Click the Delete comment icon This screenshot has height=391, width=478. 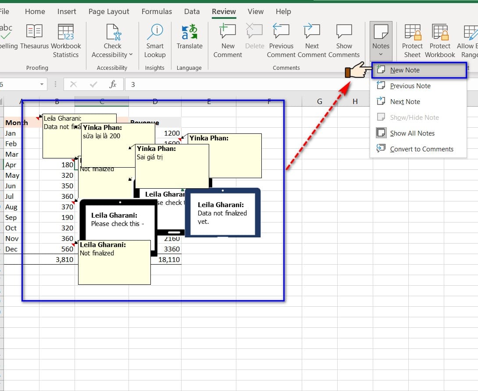(x=254, y=37)
